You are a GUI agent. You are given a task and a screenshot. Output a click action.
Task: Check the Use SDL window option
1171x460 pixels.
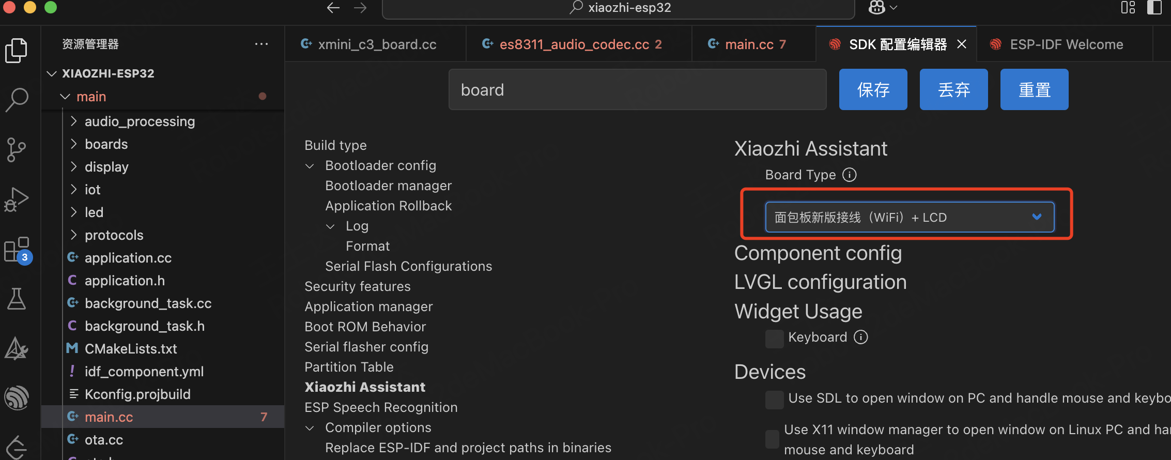[774, 400]
